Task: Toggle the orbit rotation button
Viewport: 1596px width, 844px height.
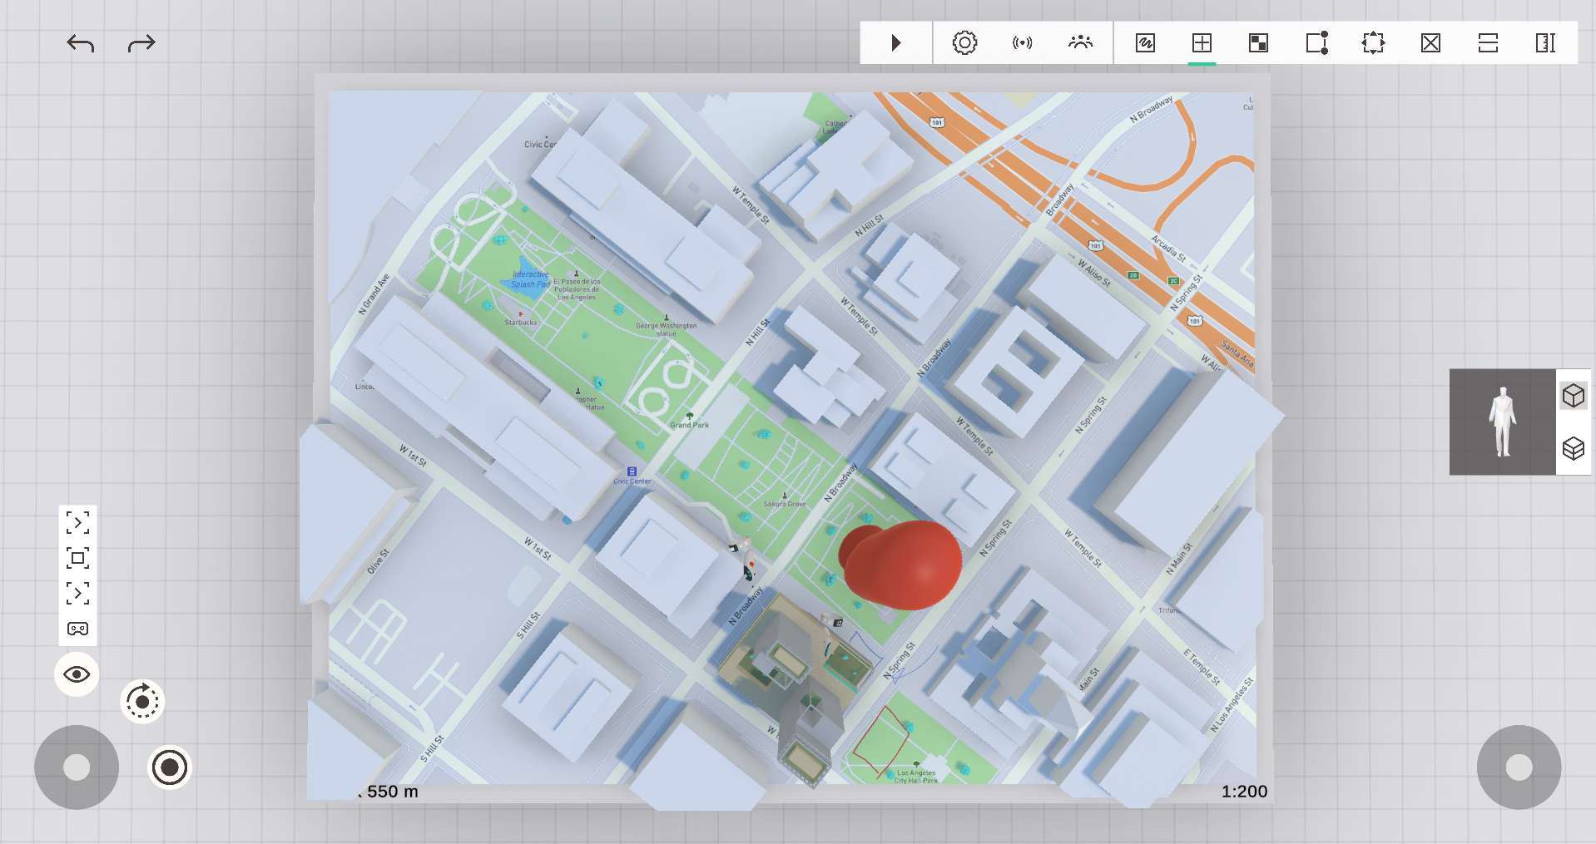Action: coord(142,702)
